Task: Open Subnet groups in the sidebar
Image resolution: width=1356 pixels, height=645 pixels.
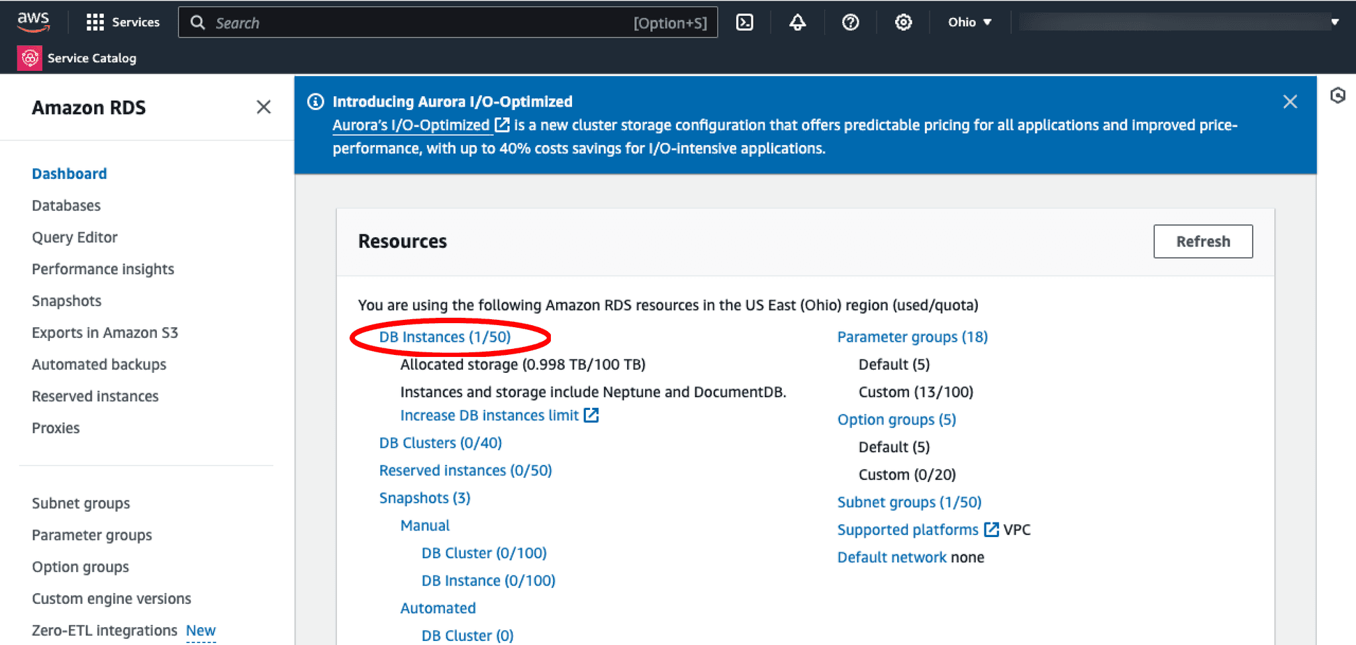Action: point(81,503)
